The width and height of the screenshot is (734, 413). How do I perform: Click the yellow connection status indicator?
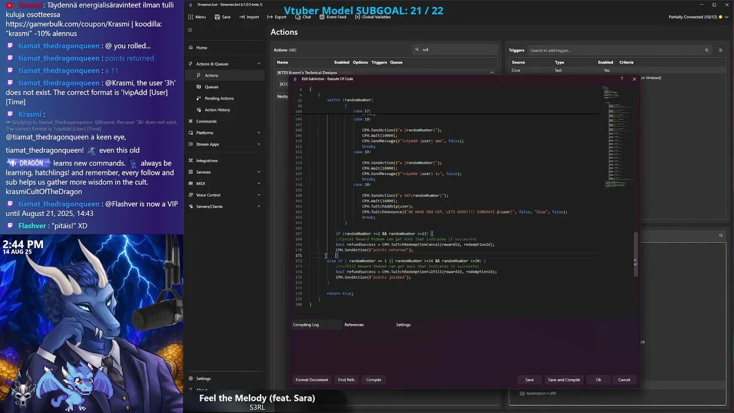pyautogui.click(x=720, y=17)
